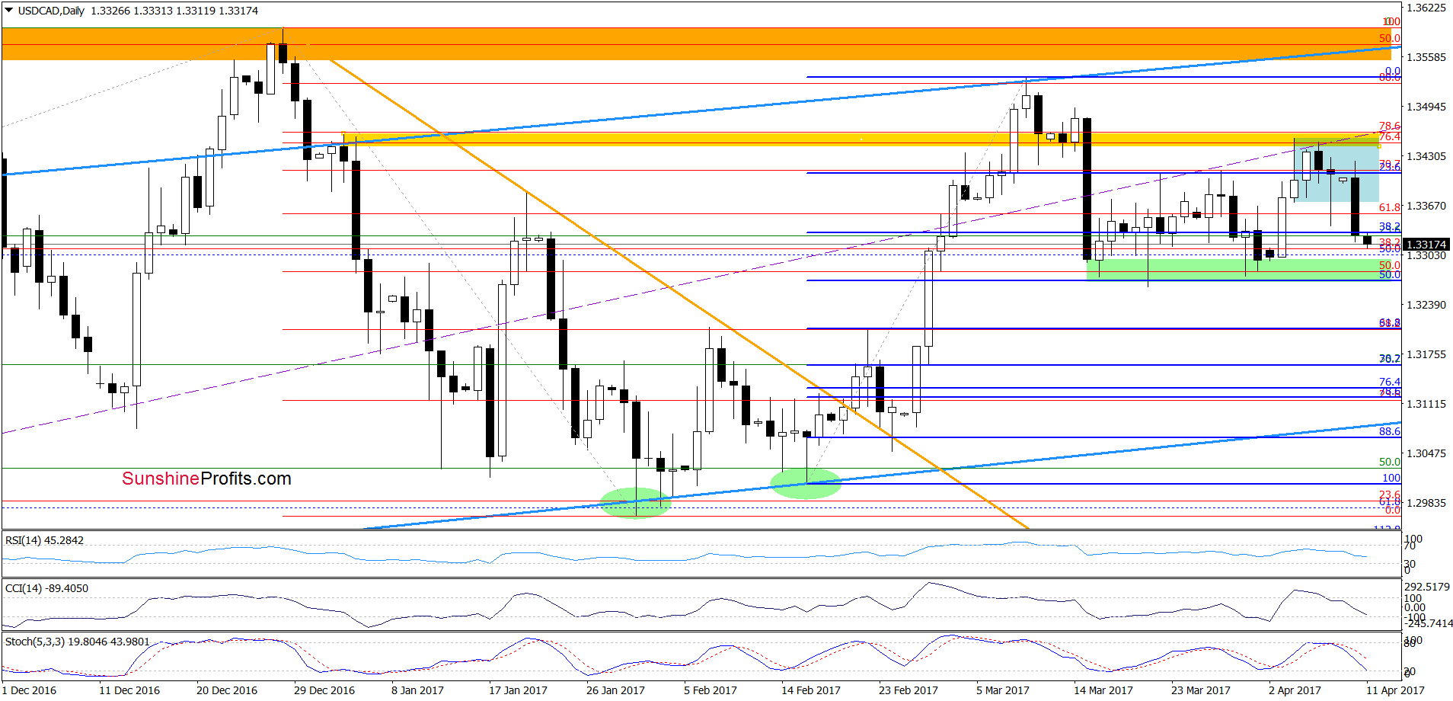
Task: Click the CCI(14) -89.4050 indicator label
Action: 46,588
